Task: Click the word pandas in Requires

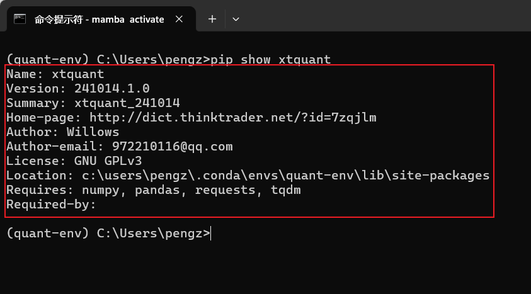Action: tap(157, 191)
